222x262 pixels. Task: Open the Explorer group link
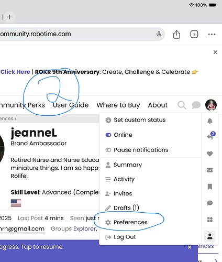click(85, 228)
